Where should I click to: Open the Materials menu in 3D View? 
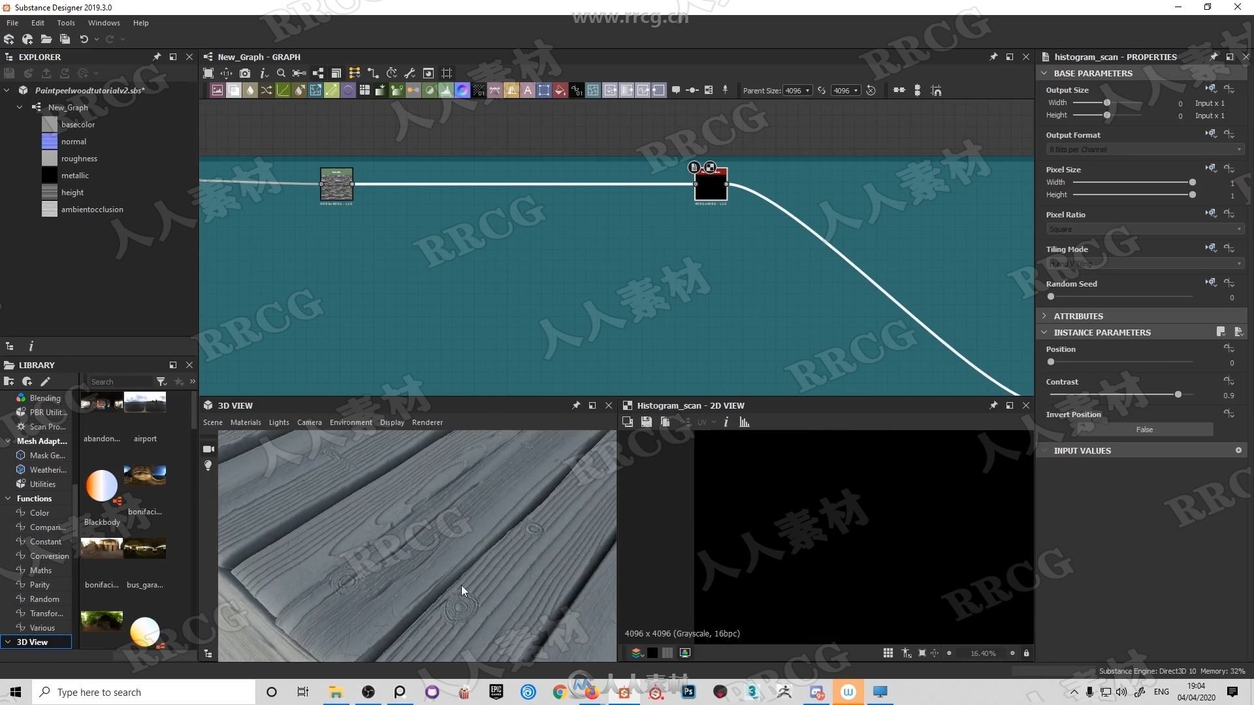pyautogui.click(x=246, y=422)
